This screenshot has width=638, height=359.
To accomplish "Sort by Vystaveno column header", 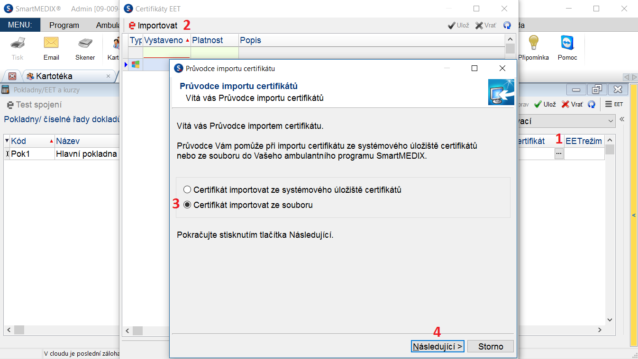I will (167, 40).
